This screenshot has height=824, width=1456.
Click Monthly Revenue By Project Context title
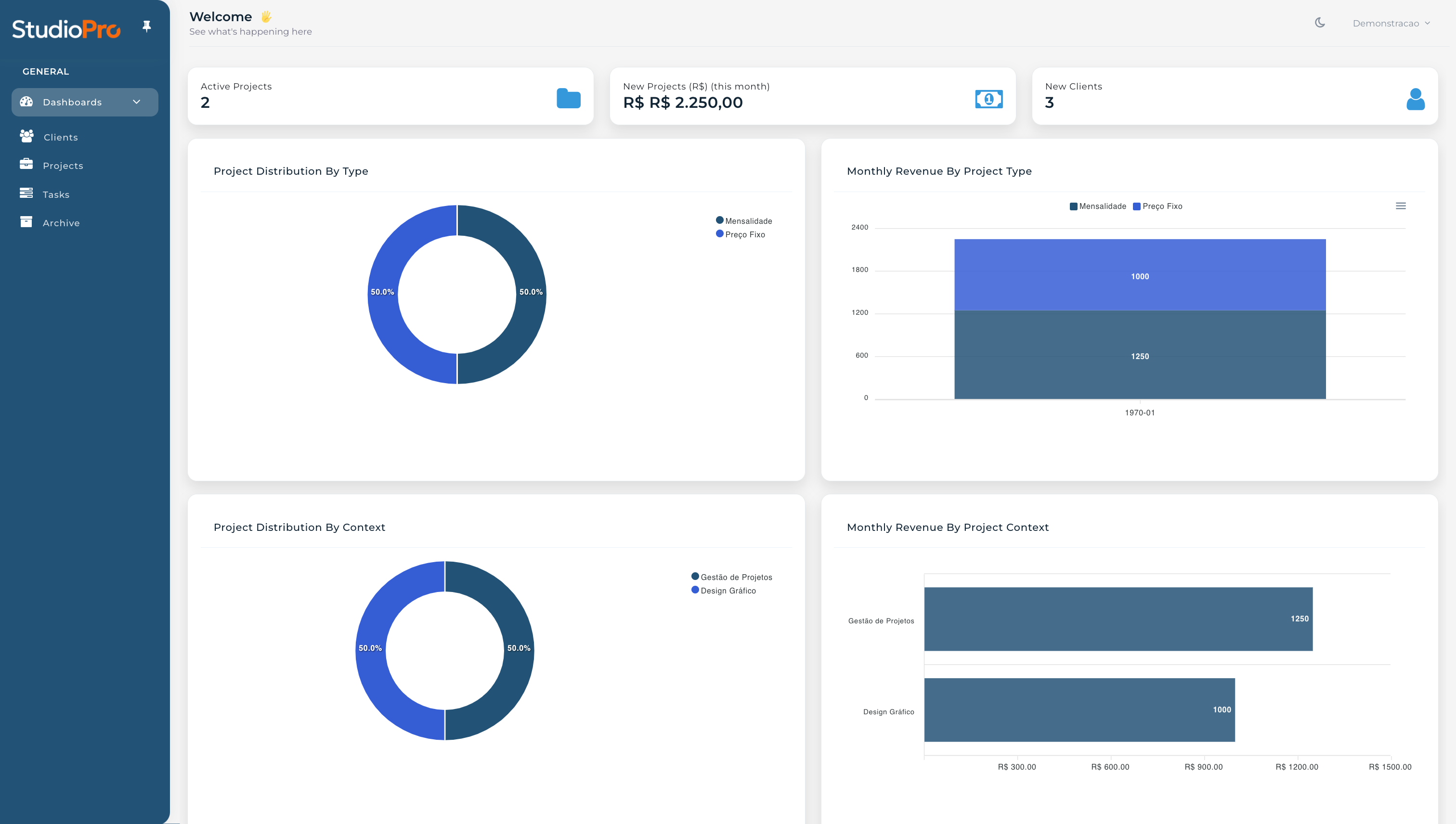[948, 527]
